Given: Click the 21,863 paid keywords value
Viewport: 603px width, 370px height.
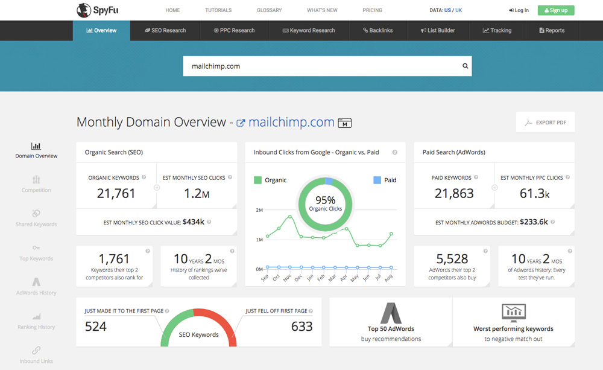Looking at the screenshot, I should pos(454,193).
